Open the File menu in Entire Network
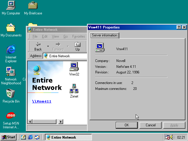Viewport: 188px width, 141px height. (35, 36)
